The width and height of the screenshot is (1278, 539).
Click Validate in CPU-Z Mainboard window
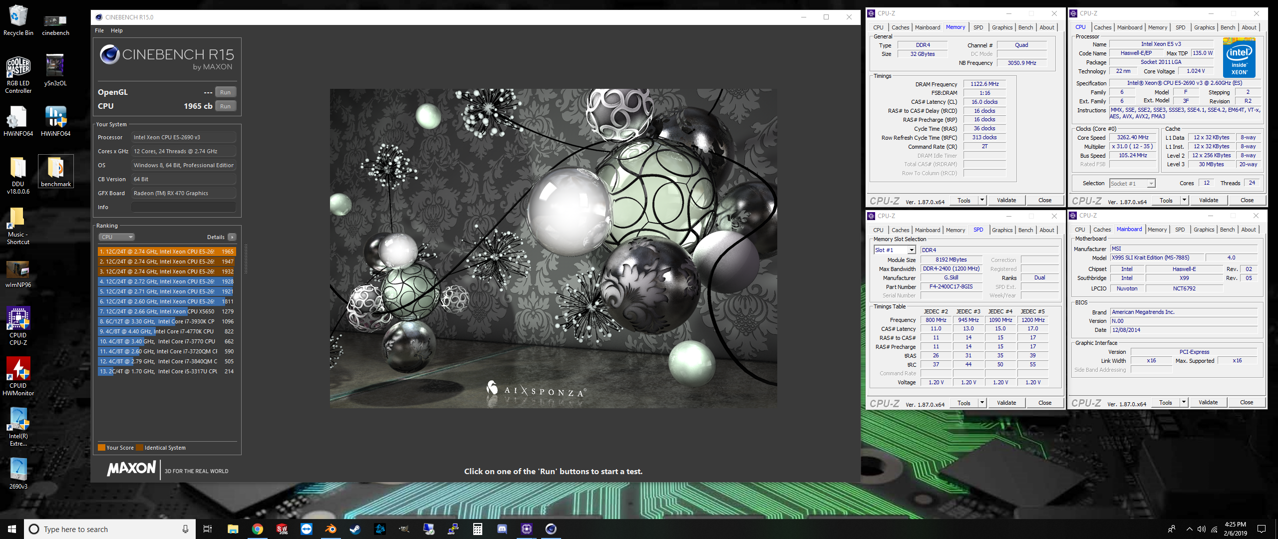(1208, 402)
